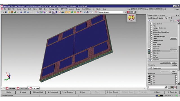Screen dimensions: 180x101
Task: Open the scheme name combo box arrow
Action: 166,87
